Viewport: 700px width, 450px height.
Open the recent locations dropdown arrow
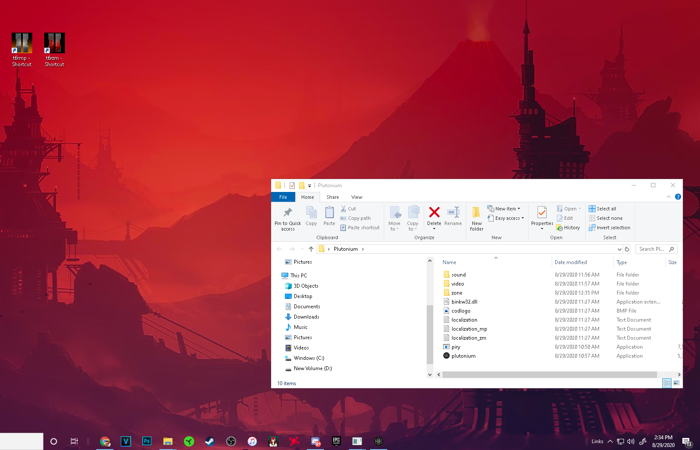(x=302, y=249)
